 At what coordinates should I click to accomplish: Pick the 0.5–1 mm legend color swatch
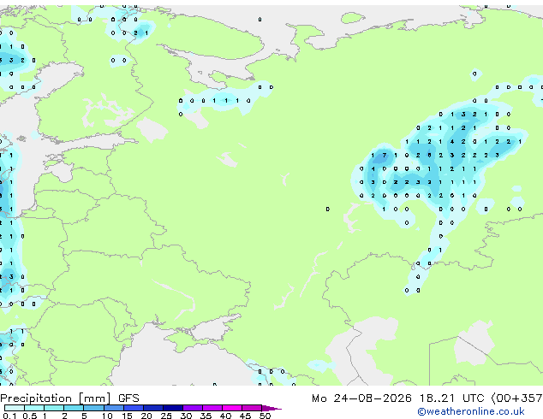34,408
